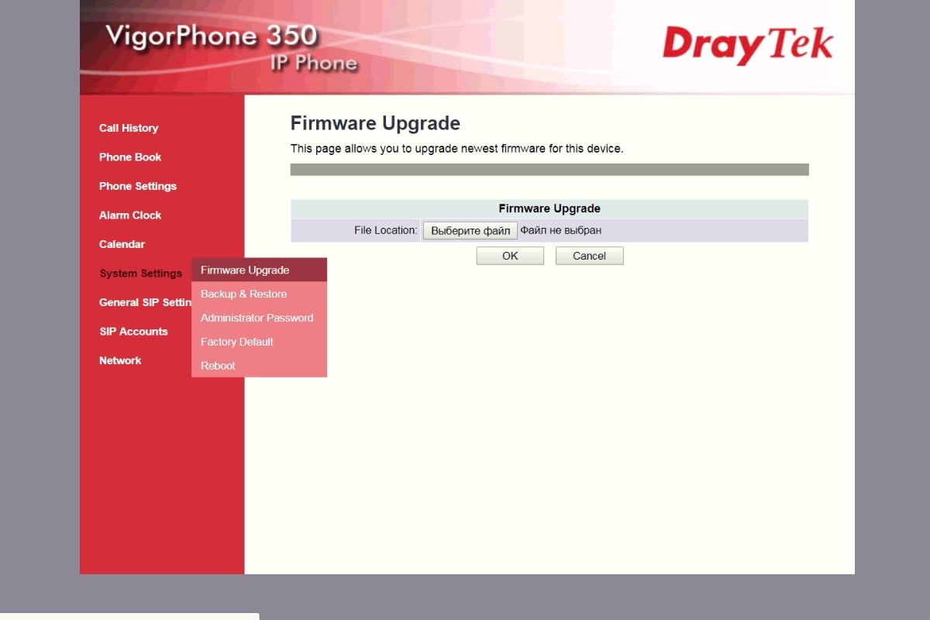Select System Settings menu item

click(141, 274)
